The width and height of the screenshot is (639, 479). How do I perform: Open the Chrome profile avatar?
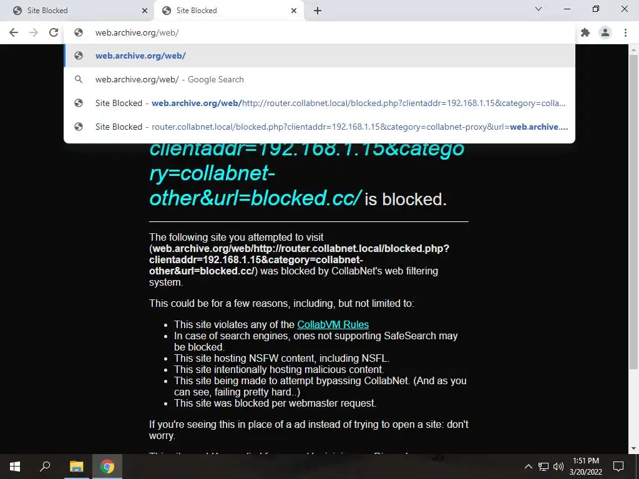(605, 32)
